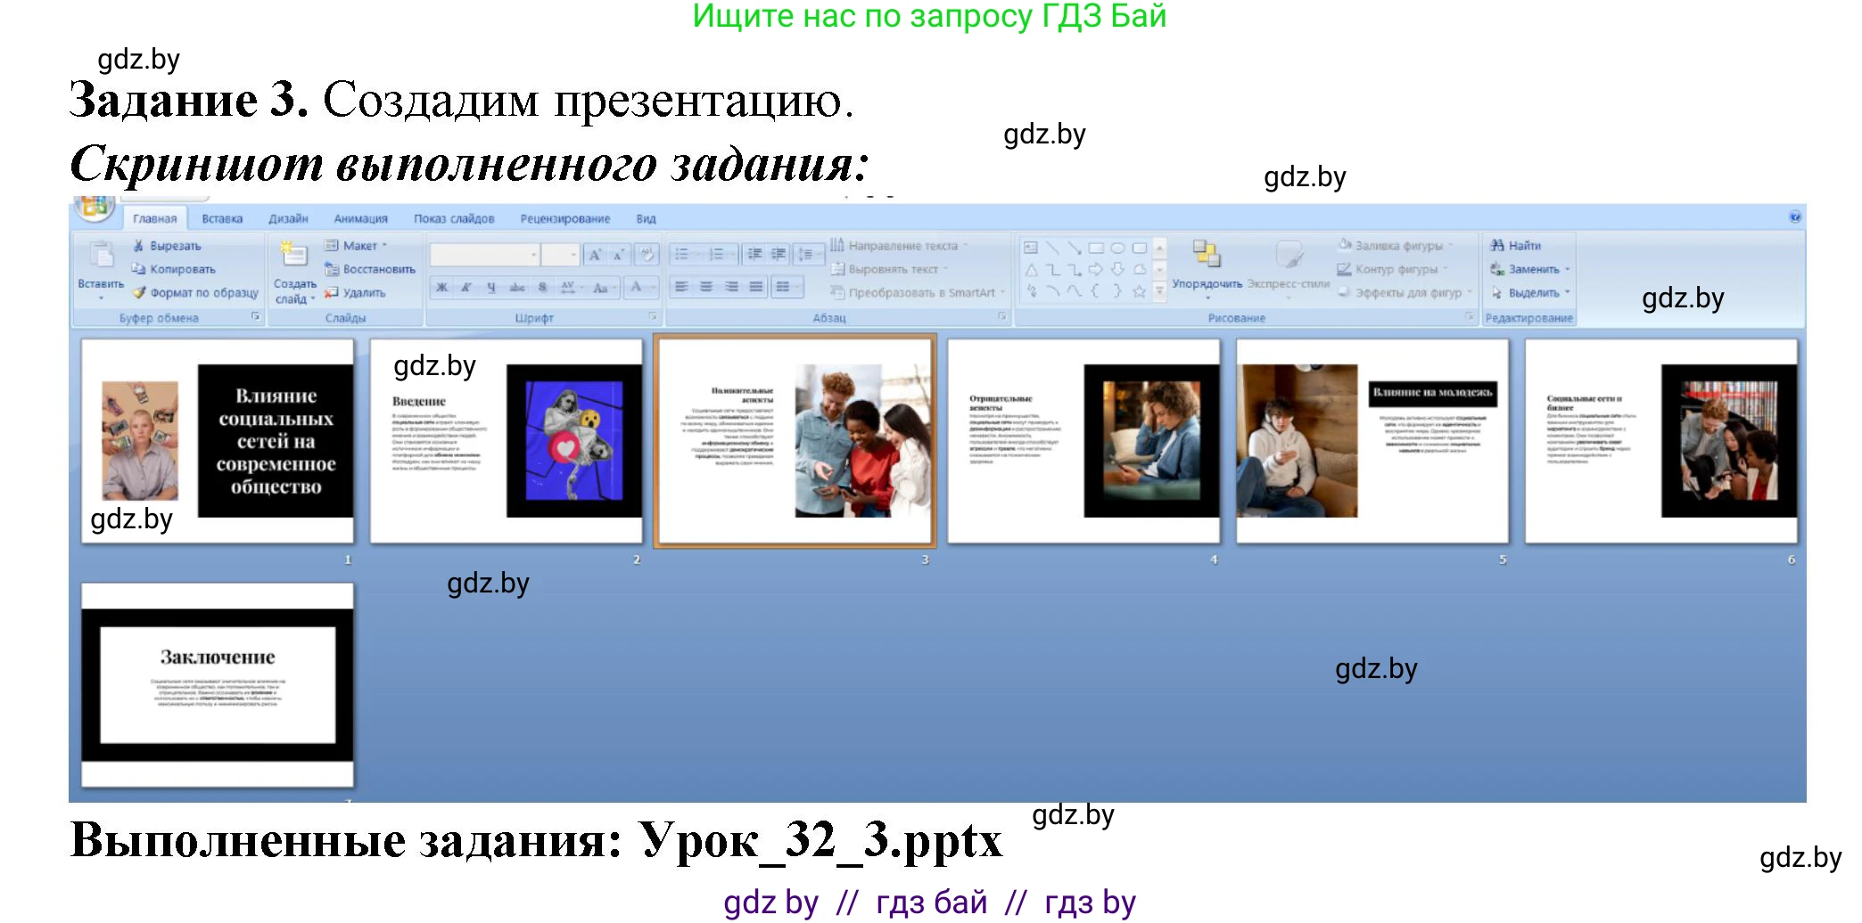The image size is (1862, 923).
Task: Open the Анимация ribbon tab
Action: pyautogui.click(x=360, y=218)
